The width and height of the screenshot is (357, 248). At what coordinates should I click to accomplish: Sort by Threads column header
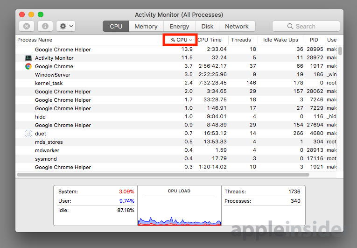coord(243,40)
